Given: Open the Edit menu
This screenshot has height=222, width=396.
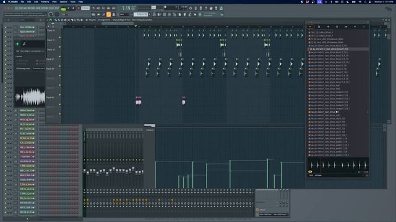Looking at the screenshot, I should click(x=29, y=1).
